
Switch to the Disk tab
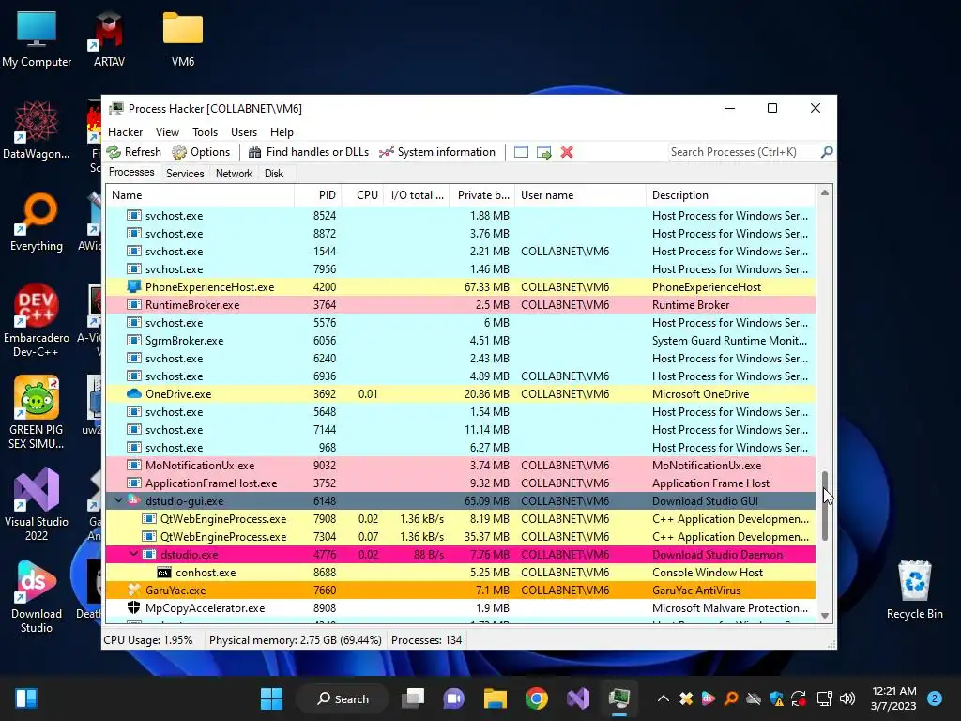[273, 174]
